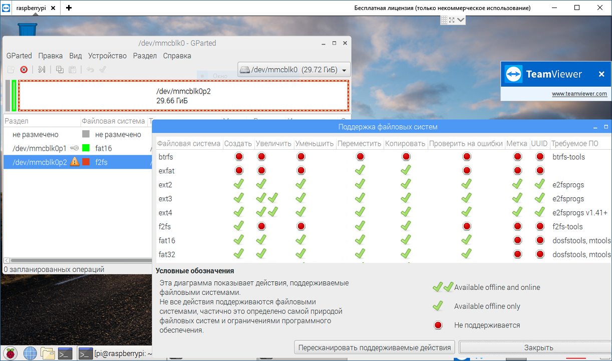Click the Paste partition toolbar icon
This screenshot has height=361, width=612.
point(72,70)
